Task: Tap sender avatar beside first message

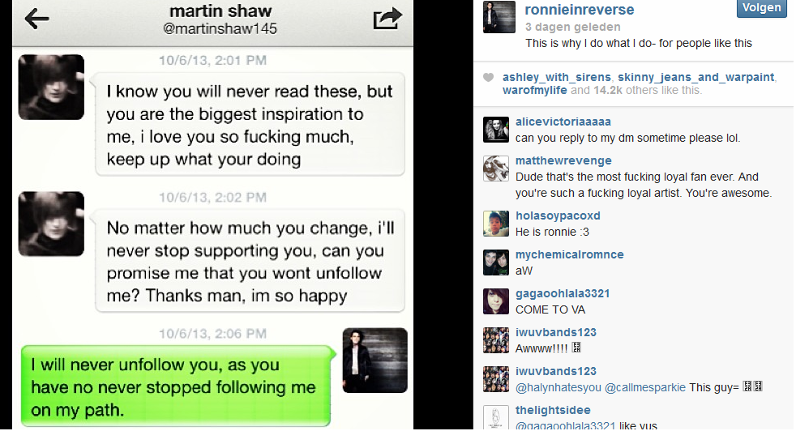Action: [x=51, y=87]
